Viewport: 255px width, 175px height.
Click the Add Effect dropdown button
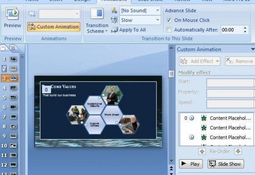click(200, 61)
